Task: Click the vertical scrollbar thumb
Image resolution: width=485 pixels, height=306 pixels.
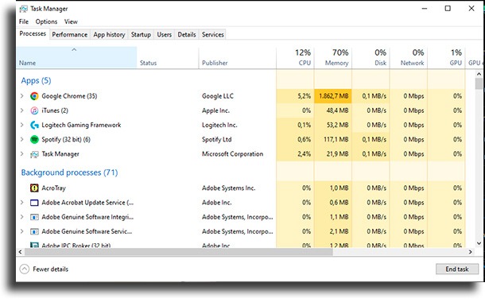Action: click(x=479, y=83)
